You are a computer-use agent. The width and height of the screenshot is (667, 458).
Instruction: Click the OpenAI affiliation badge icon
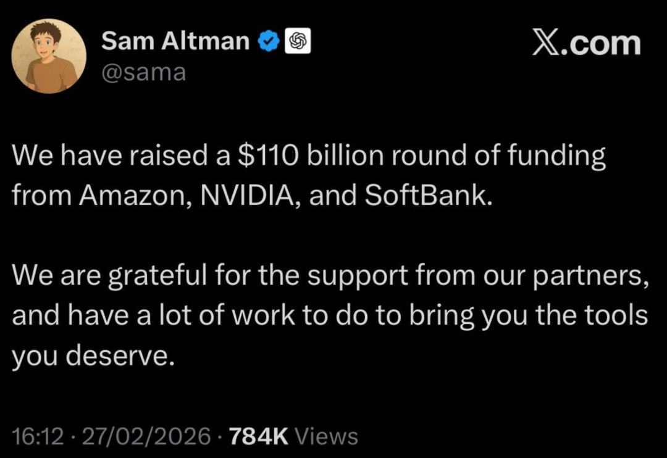point(297,41)
